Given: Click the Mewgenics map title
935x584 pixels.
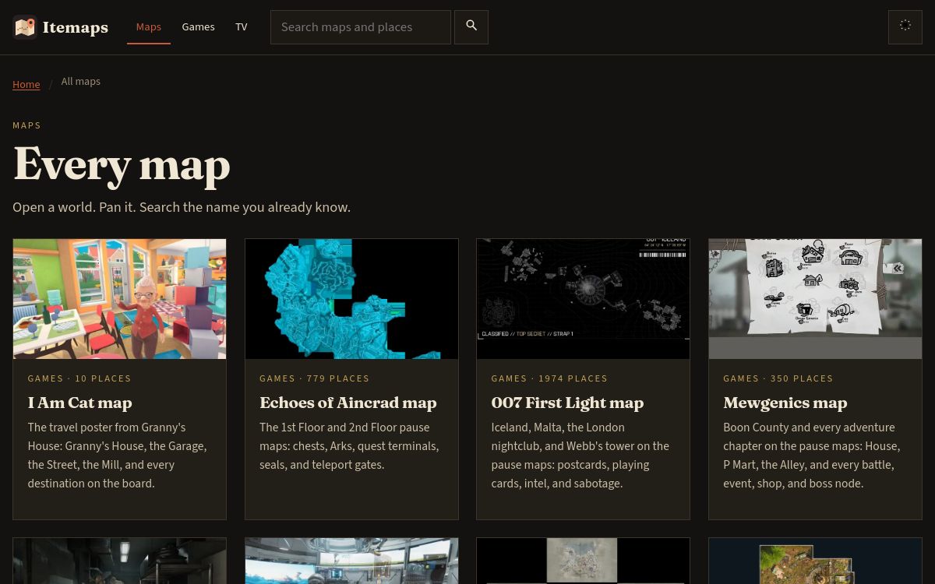Looking at the screenshot, I should pyautogui.click(x=785, y=403).
